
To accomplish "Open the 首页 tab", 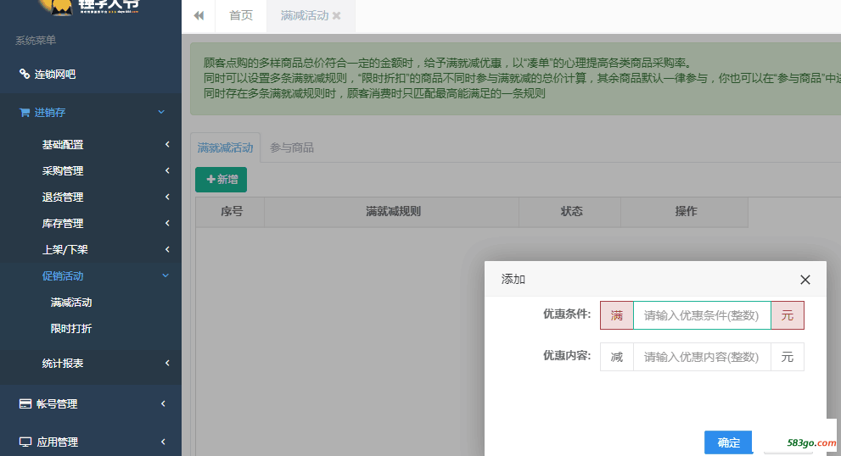I will (241, 15).
